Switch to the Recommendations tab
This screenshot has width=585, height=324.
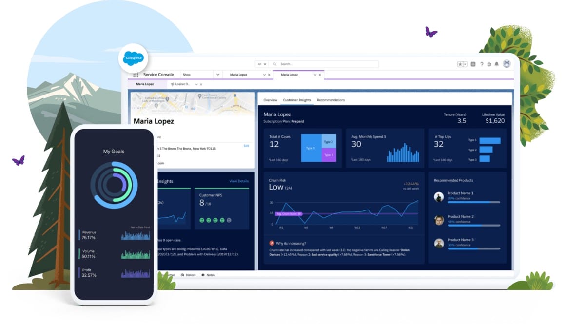[x=331, y=100]
